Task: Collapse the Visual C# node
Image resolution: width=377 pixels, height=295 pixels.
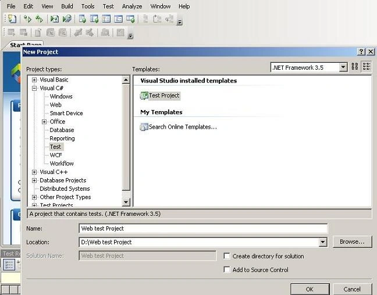Action: pos(34,88)
